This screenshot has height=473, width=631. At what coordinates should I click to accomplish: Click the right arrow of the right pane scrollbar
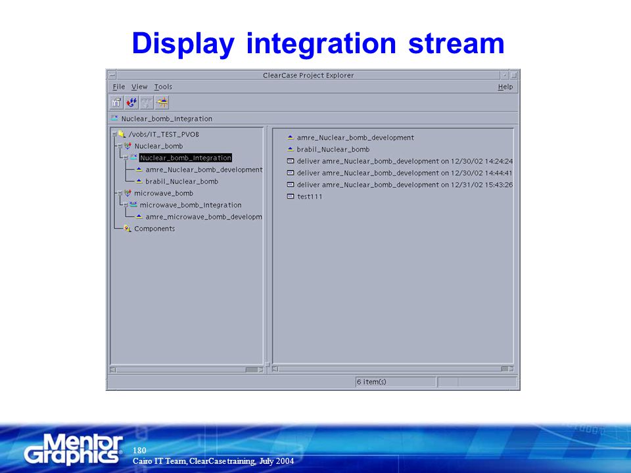(x=511, y=369)
